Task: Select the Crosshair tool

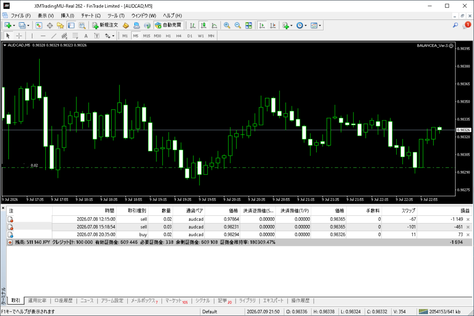Action: click(19, 36)
